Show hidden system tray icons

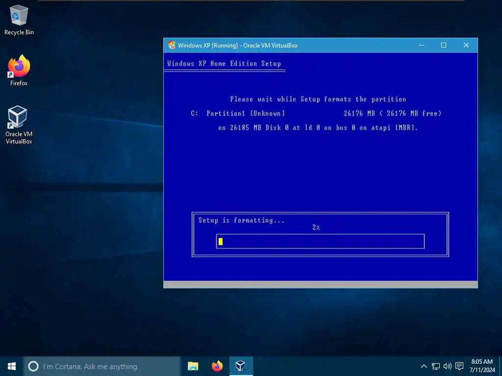(424, 366)
